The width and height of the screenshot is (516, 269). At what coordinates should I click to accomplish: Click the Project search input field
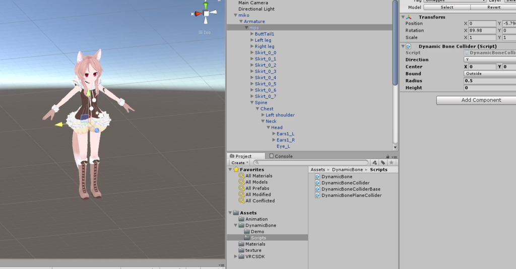click(311, 162)
